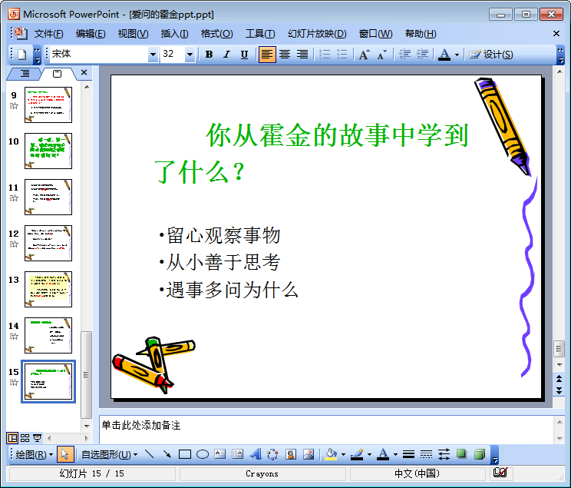Open the 视图(V) menu
The width and height of the screenshot is (571, 488).
pyautogui.click(x=133, y=34)
